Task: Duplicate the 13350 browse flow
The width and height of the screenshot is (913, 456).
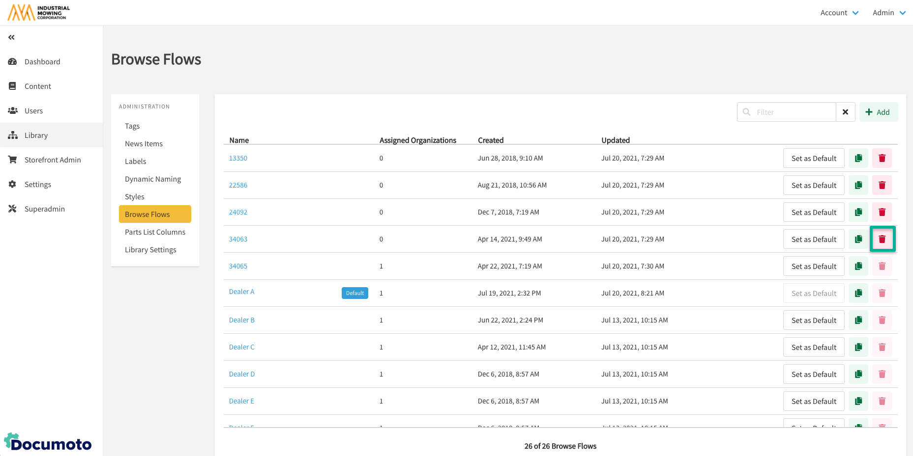Action: point(858,158)
